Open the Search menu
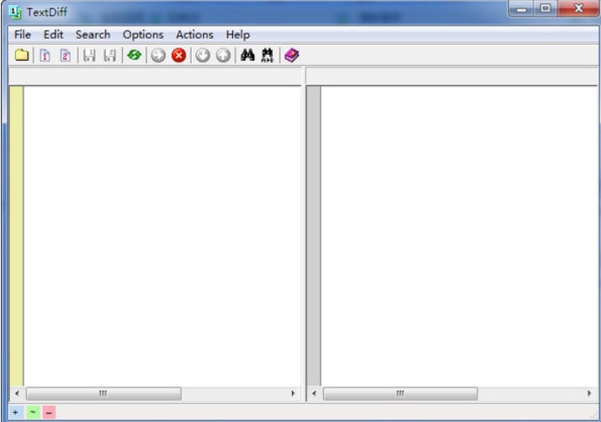601x422 pixels. pyautogui.click(x=93, y=35)
